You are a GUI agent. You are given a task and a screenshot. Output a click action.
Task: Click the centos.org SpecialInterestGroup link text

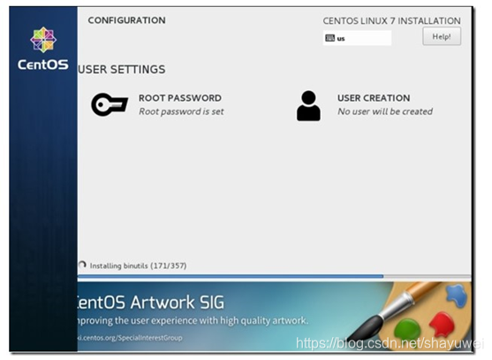point(130,338)
